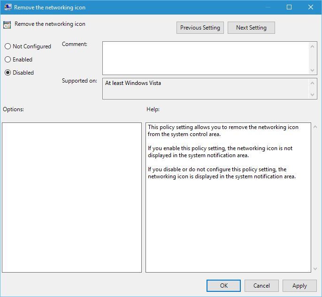Click the Comment box scroll up arrow

[312, 46]
